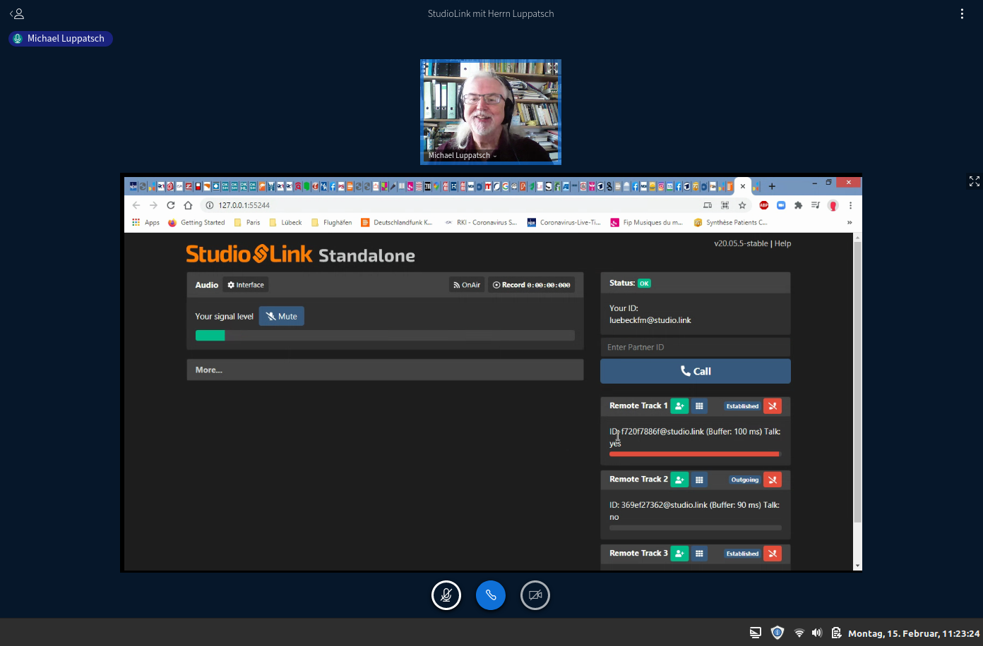Image resolution: width=983 pixels, height=646 pixels.
Task: Hang up Remote Track 1 call
Action: (773, 406)
